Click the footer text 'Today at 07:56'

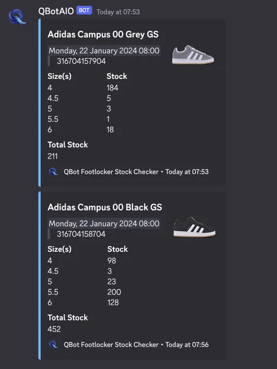[x=187, y=345]
